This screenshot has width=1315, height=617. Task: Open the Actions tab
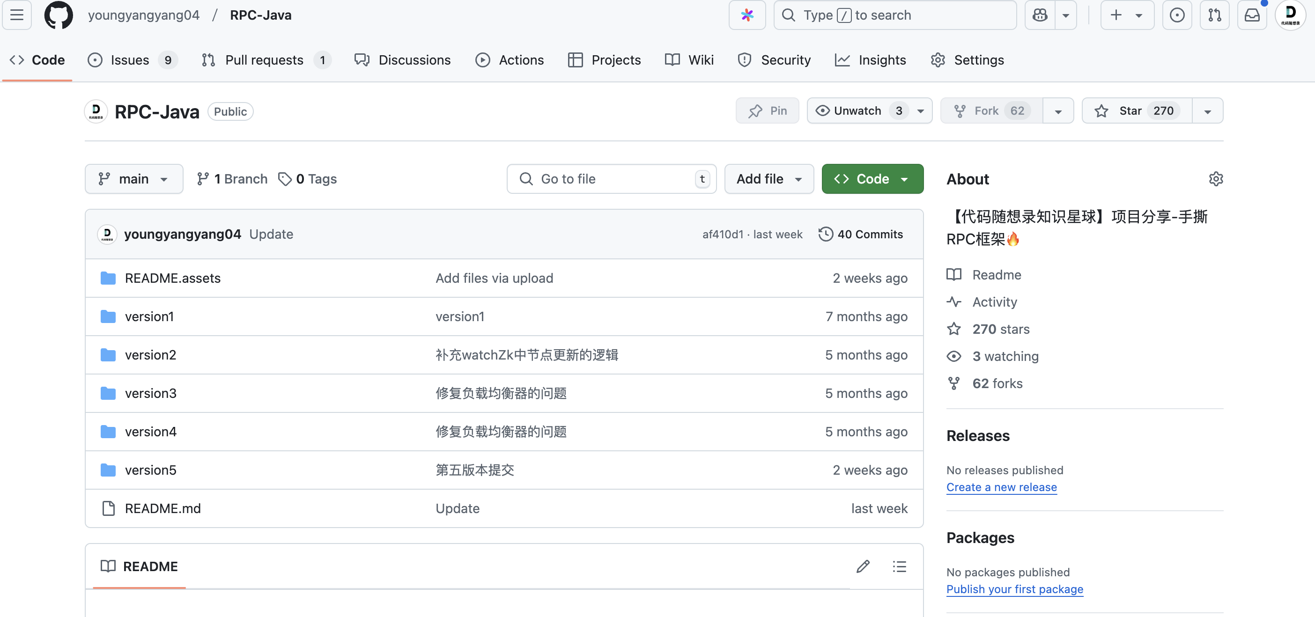(510, 60)
